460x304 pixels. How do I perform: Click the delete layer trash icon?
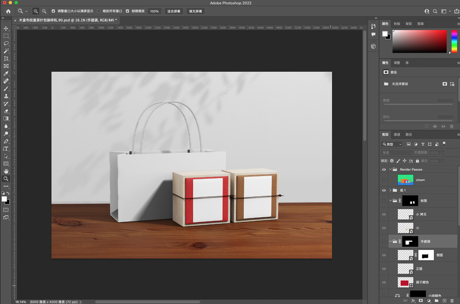coord(452,301)
